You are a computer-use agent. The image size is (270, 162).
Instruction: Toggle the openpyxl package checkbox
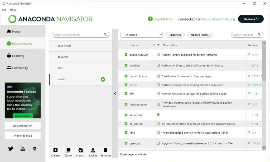coord(126,143)
